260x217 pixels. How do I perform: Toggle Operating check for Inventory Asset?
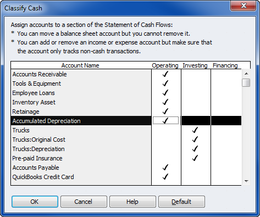(x=166, y=102)
